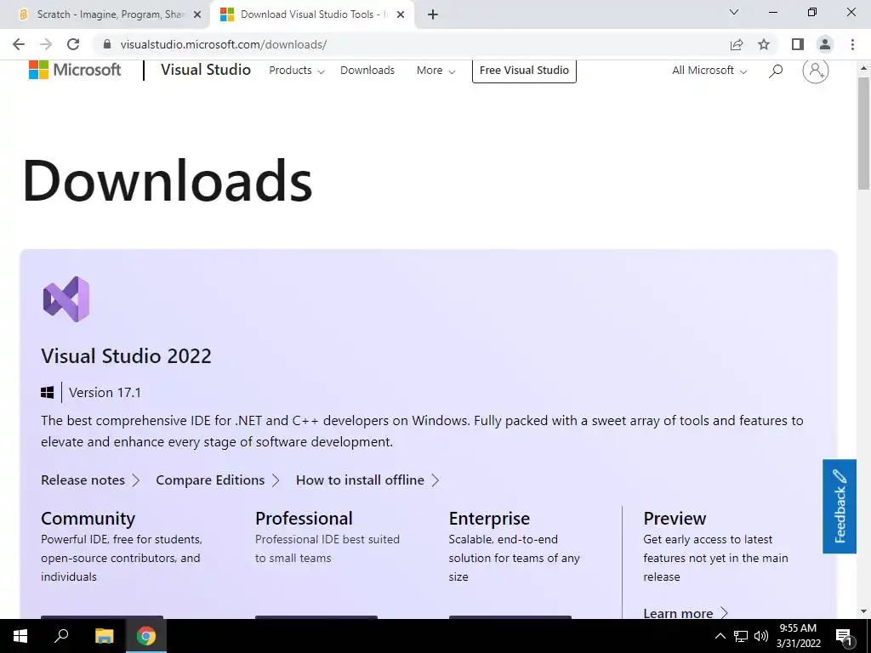Click the scrollbar down arrow
871x653 pixels.
(864, 612)
